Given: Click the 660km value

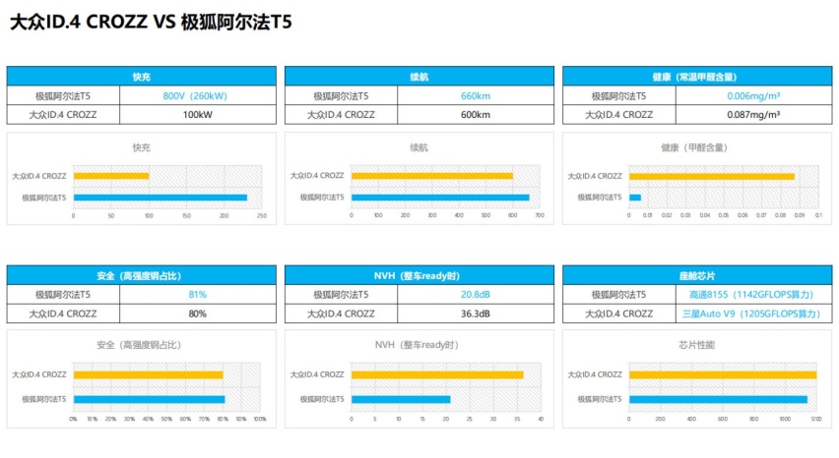Looking at the screenshot, I should click(476, 96).
